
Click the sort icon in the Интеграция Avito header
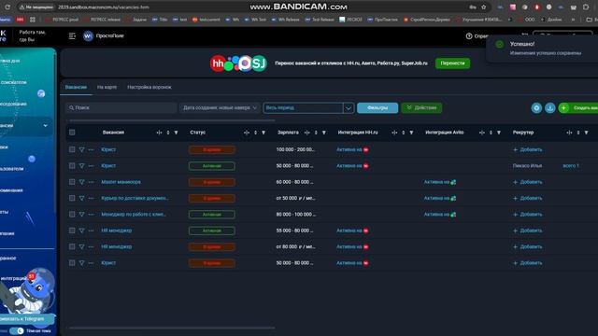click(x=491, y=133)
